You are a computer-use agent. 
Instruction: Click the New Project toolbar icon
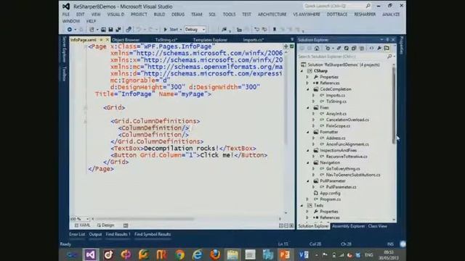click(92, 29)
